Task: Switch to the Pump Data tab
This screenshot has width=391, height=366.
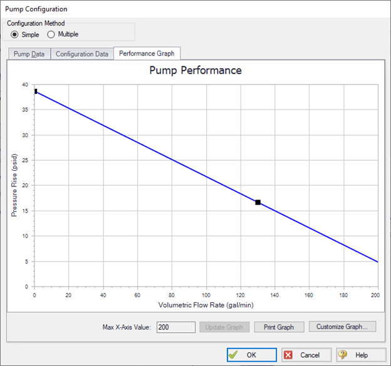Action: click(29, 54)
